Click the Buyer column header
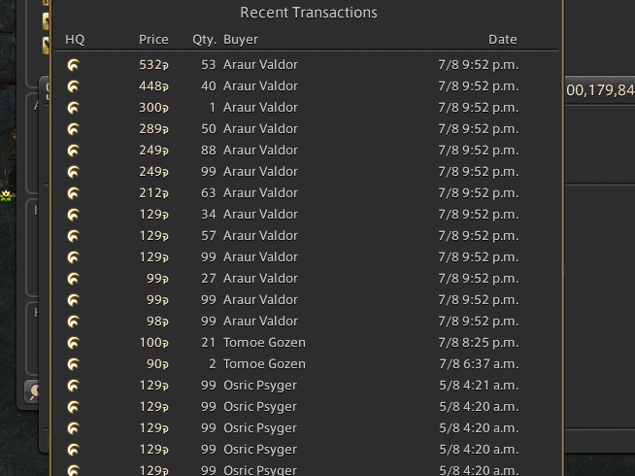Viewport: 635px width, 476px height. pyautogui.click(x=241, y=40)
